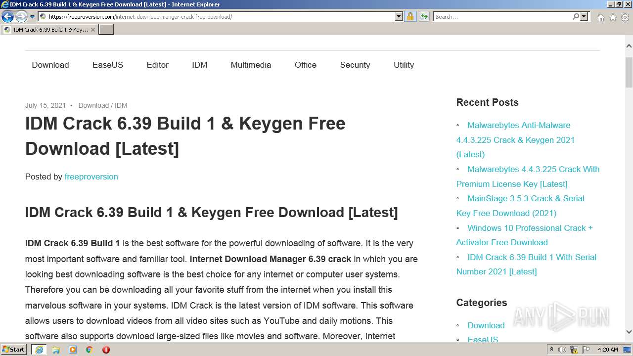The image size is (633, 356).
Task: Click the main article title heading
Action: [x=185, y=136]
